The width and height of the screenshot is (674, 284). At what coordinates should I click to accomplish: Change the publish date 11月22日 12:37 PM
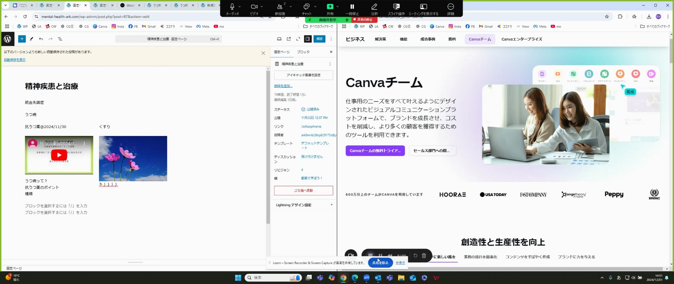(x=314, y=118)
